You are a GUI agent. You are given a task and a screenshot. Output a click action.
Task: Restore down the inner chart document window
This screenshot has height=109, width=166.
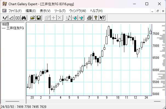pyautogui.click(x=158, y=11)
